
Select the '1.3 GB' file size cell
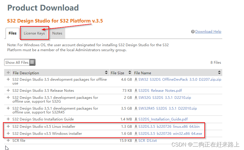pos(126,127)
